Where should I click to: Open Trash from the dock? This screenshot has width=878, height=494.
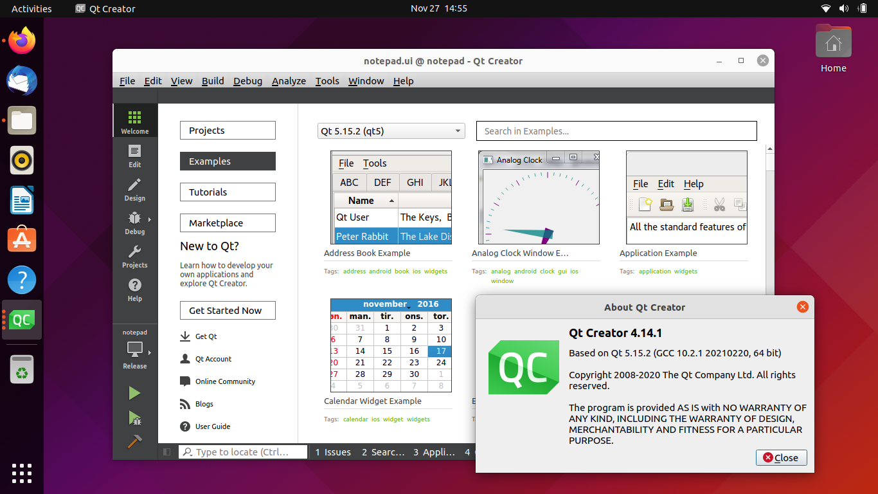tap(22, 369)
